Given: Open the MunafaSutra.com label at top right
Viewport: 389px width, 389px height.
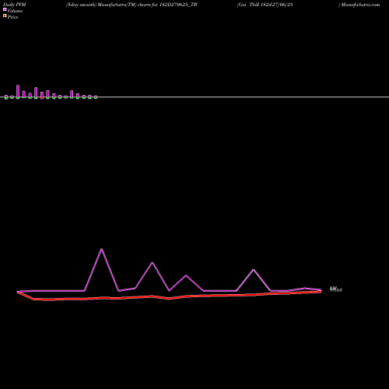Looking at the screenshot, I should coord(360,5).
